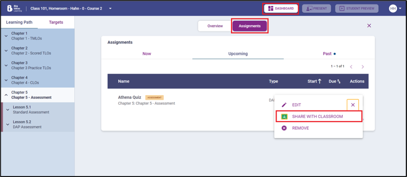Choose SHARE WITH CLASSROOM menu option
This screenshot has height=177, width=407.
(x=319, y=116)
